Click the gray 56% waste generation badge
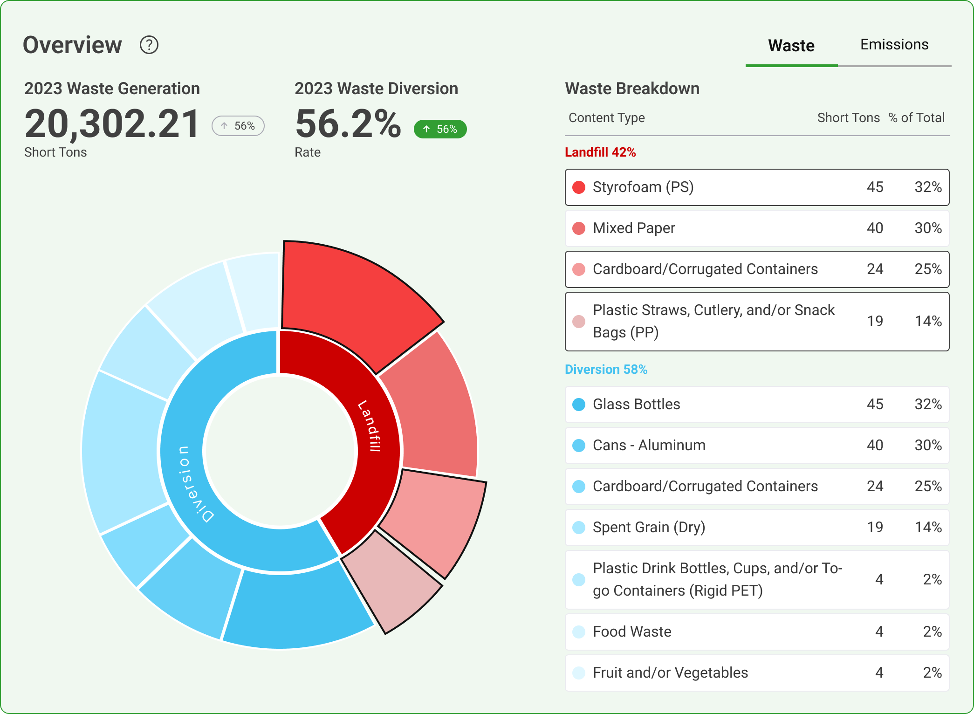974x714 pixels. [238, 126]
